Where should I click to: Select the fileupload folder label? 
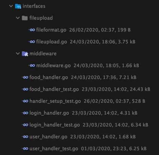coord(41,18)
